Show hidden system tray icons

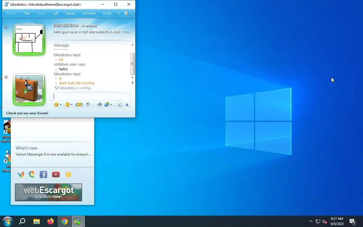point(311,222)
